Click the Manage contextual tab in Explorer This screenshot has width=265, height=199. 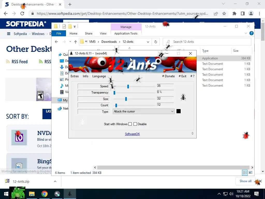126,27
